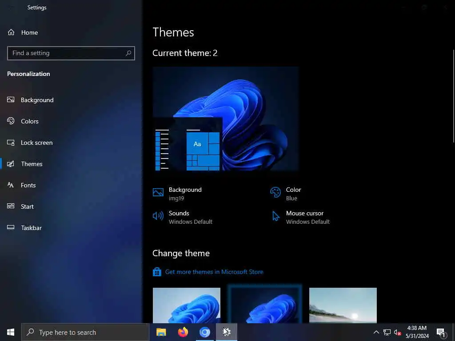Open File Explorer from the taskbar
The width and height of the screenshot is (455, 341).
[x=161, y=332]
